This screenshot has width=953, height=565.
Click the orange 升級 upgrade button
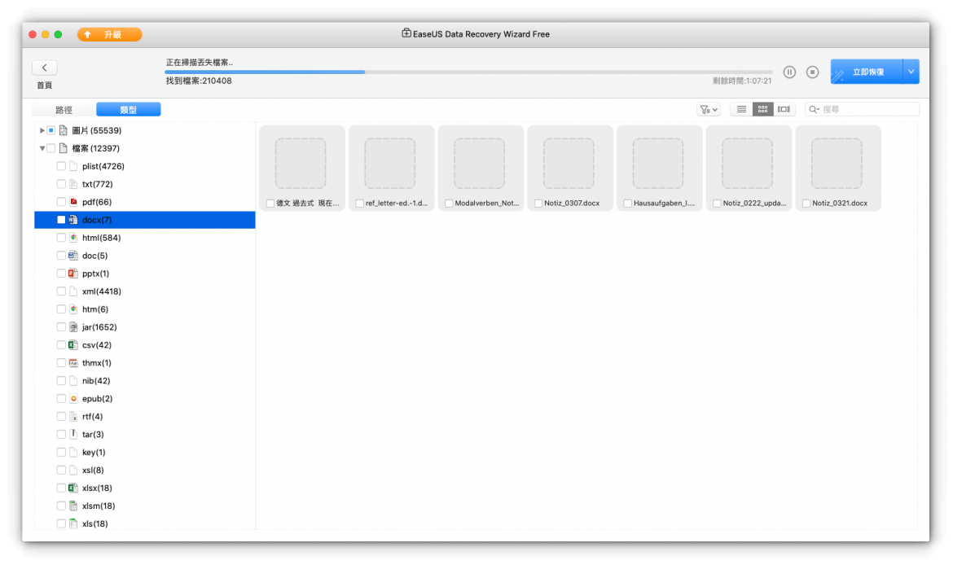[x=110, y=34]
